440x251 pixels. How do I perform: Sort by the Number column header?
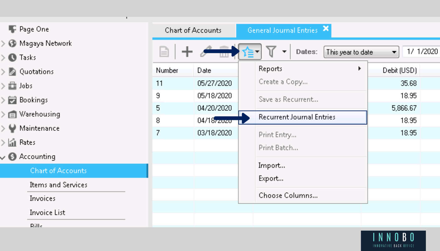[x=173, y=71]
